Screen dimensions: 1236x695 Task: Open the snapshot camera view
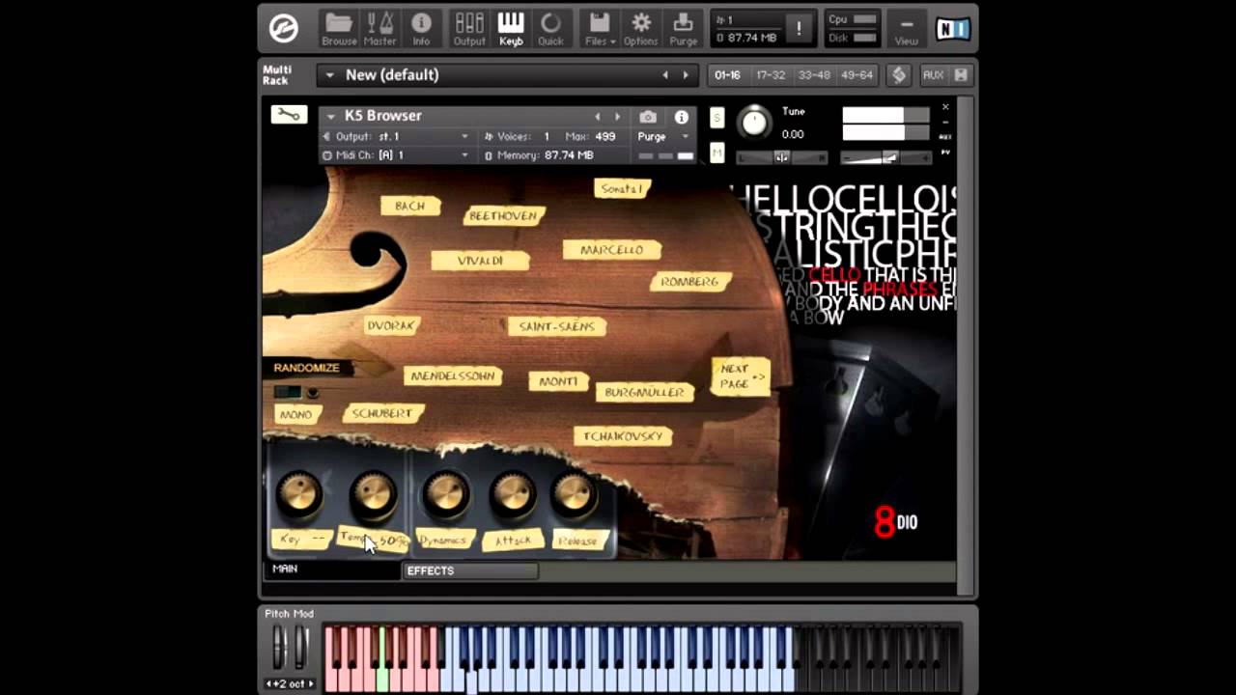pyautogui.click(x=648, y=117)
